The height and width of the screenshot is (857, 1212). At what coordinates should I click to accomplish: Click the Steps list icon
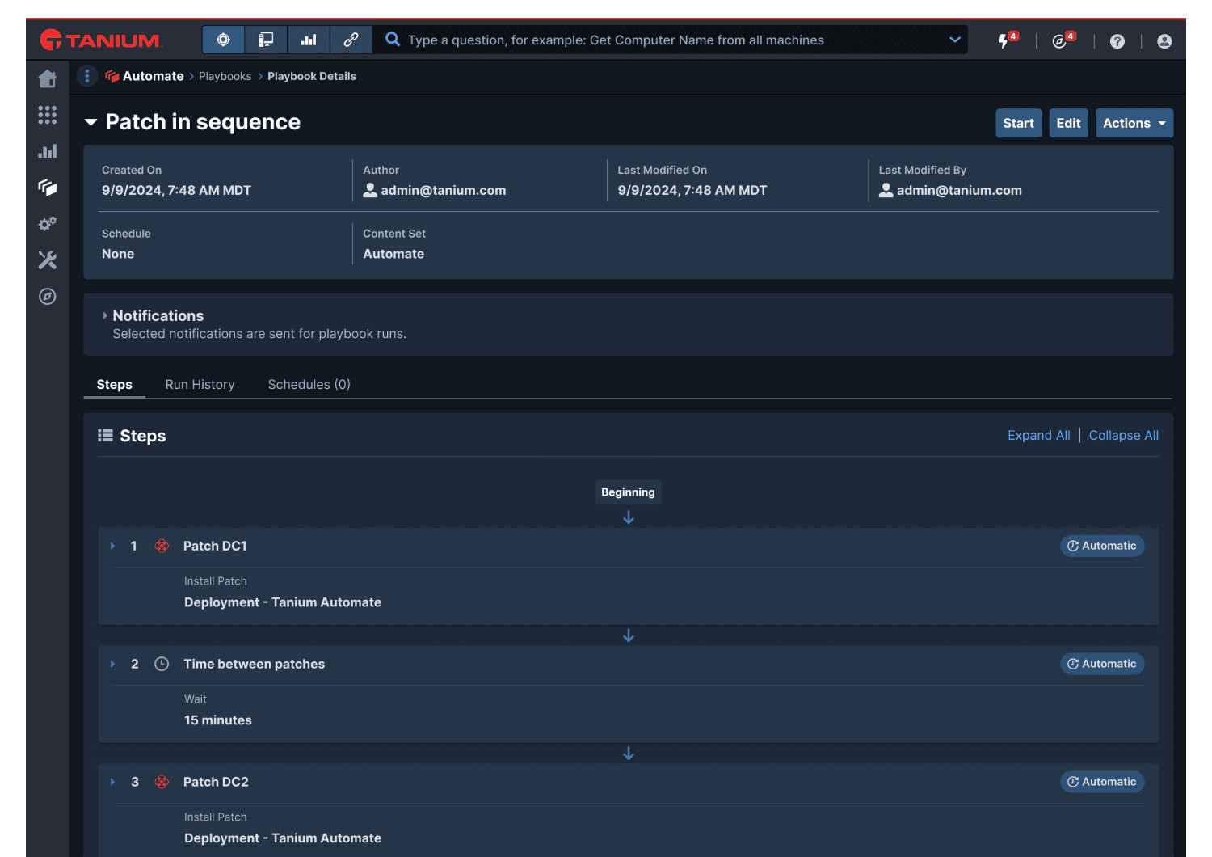pos(105,436)
